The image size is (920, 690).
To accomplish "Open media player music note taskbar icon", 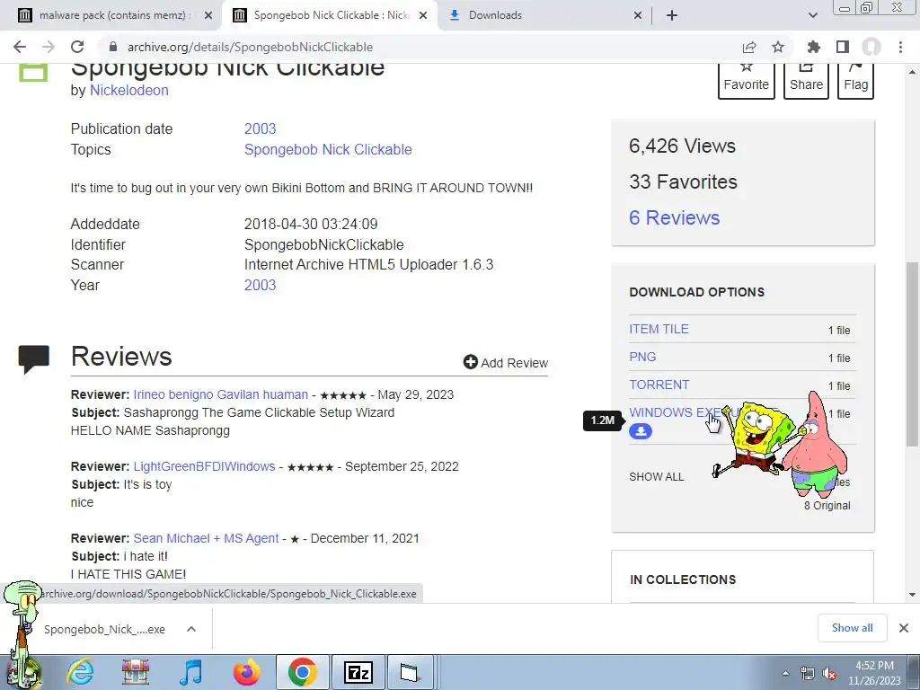I will coord(191,672).
